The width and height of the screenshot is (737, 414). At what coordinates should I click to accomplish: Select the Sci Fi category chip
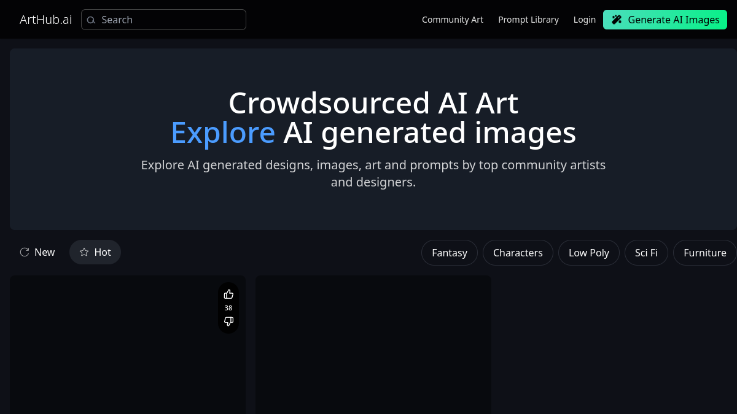646,253
